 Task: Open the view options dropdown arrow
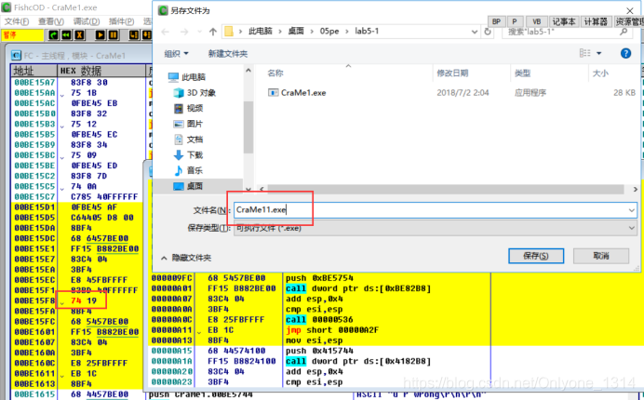pyautogui.click(x=598, y=53)
